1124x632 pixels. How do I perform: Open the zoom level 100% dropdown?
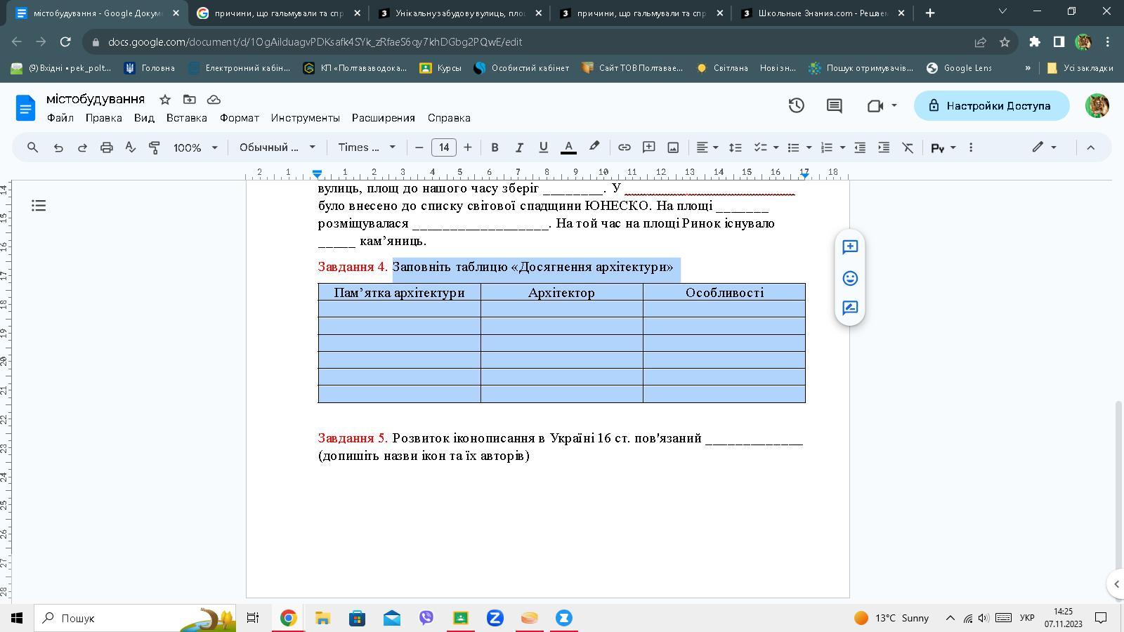(195, 147)
